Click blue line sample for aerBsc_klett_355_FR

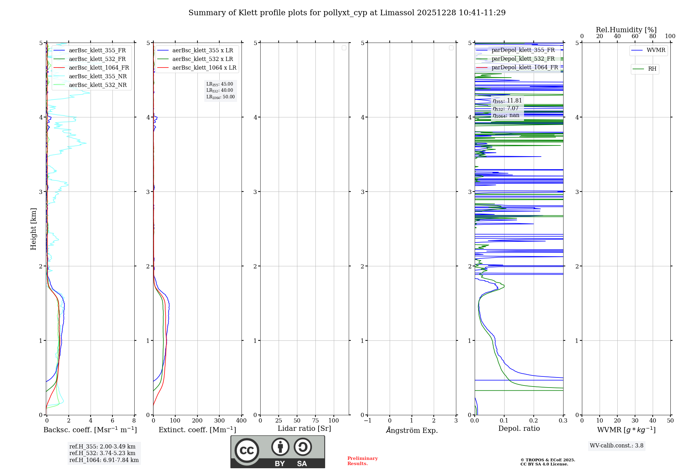[x=59, y=51]
